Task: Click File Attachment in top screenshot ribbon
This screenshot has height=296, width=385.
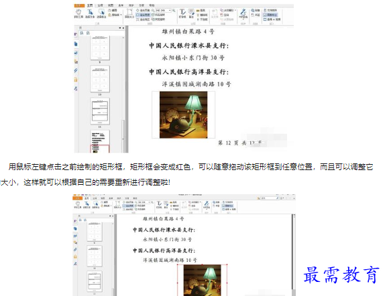Action: (270, 10)
